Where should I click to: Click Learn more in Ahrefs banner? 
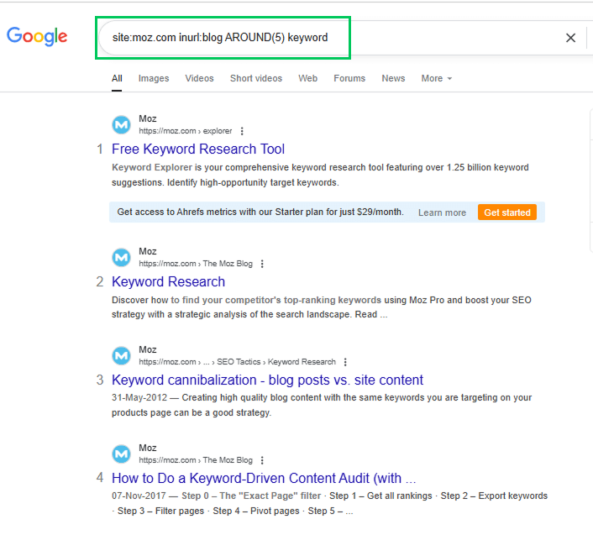click(x=442, y=212)
